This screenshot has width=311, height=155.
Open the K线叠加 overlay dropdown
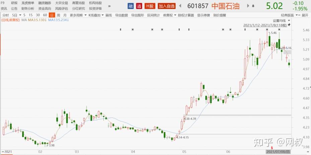pos(96,15)
